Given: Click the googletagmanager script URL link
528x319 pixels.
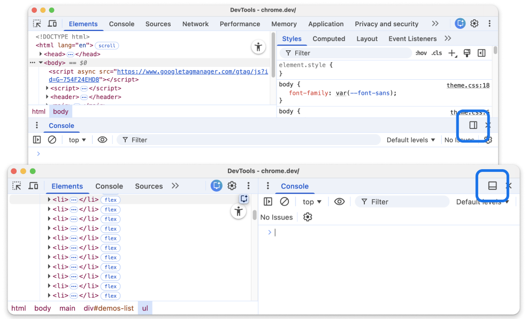Looking at the screenshot, I should (x=192, y=71).
